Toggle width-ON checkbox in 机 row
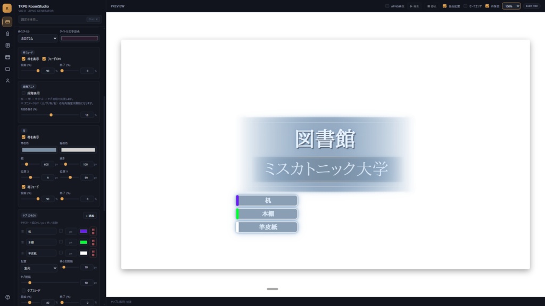The width and height of the screenshot is (545, 306). (61, 231)
